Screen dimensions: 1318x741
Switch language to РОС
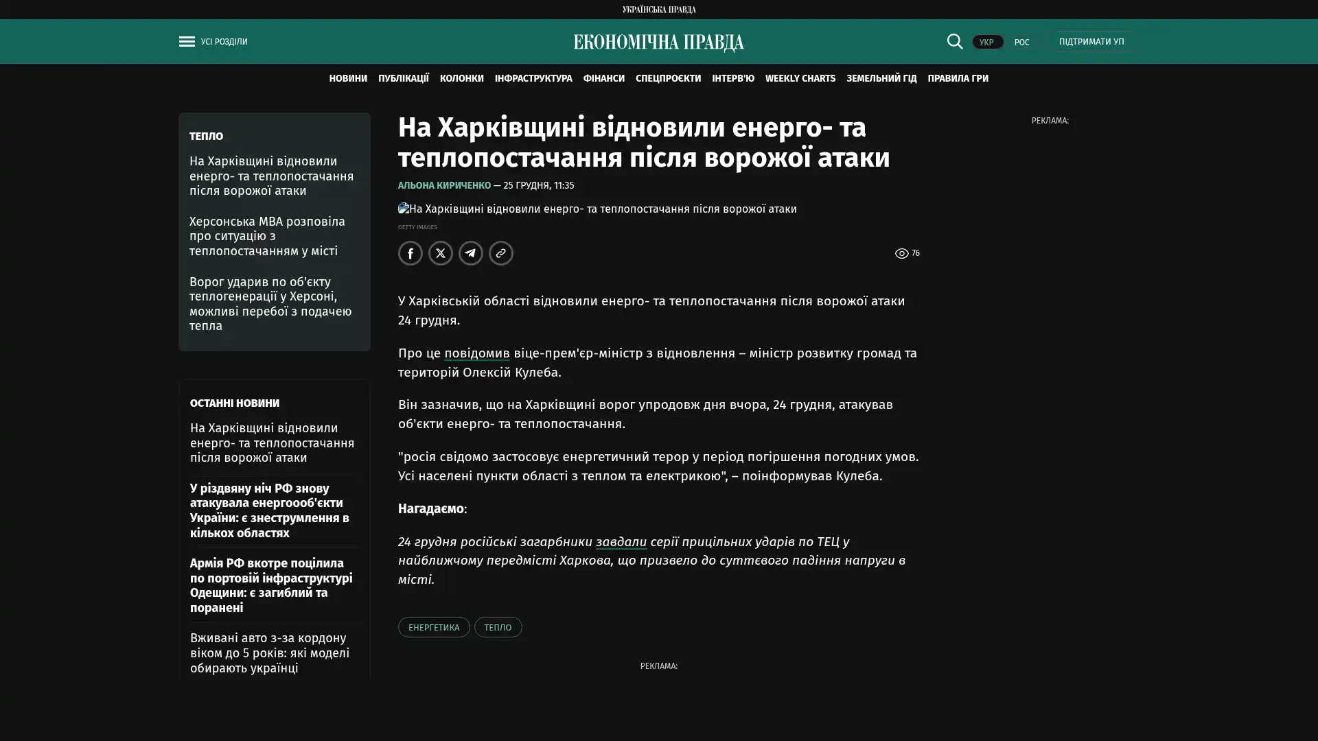[x=1021, y=43]
